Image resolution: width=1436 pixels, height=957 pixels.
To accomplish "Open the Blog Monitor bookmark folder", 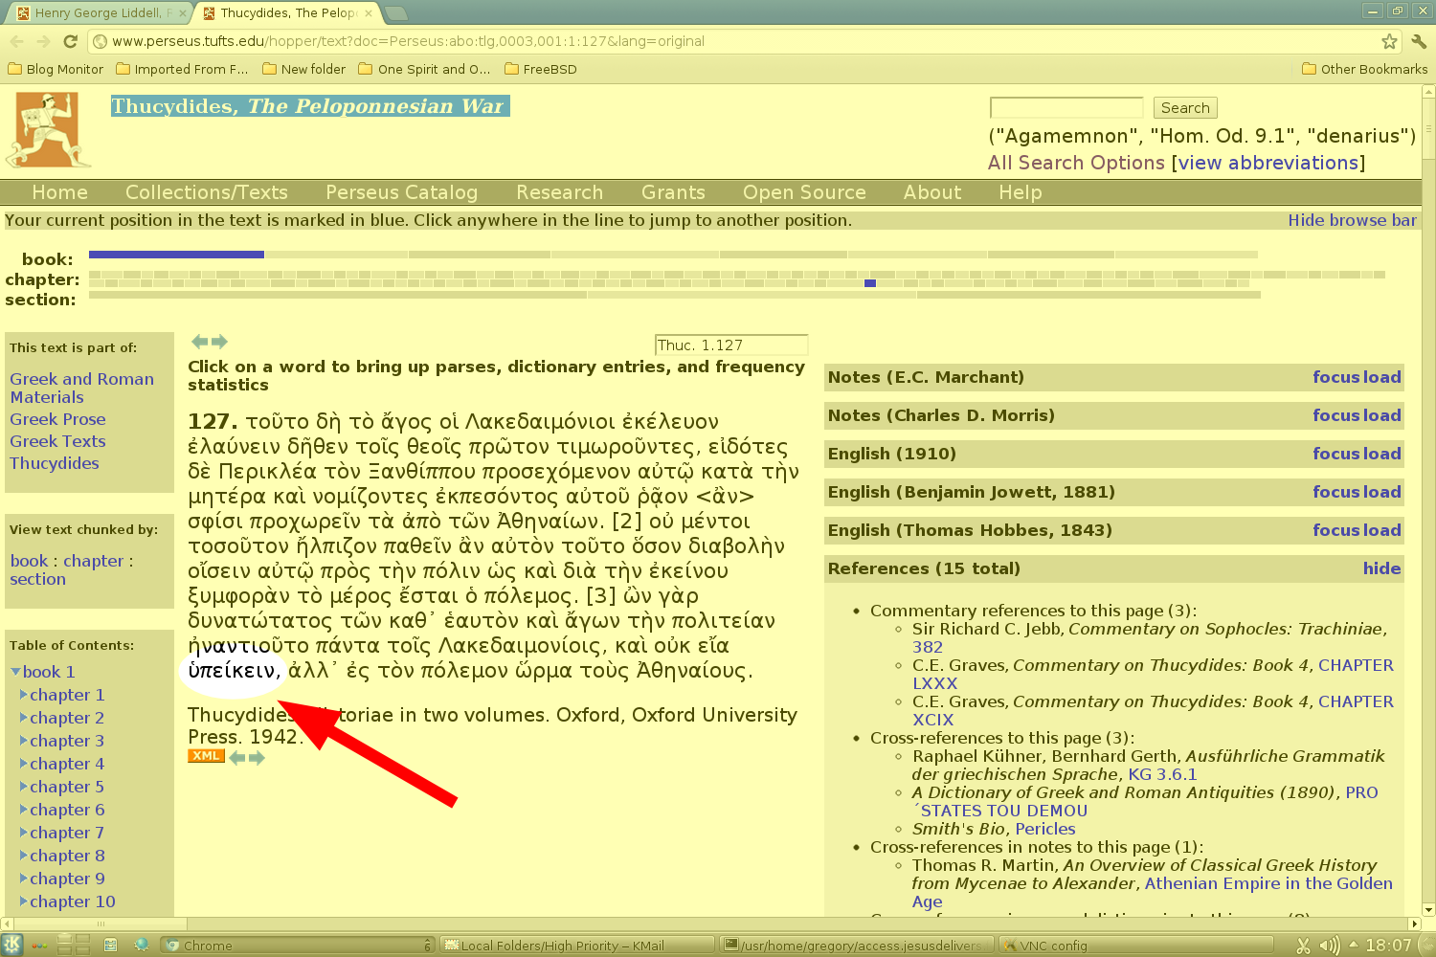I will click(x=56, y=69).
